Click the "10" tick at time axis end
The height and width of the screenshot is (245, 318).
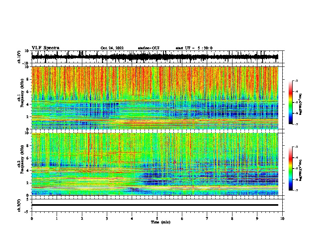click(x=282, y=219)
